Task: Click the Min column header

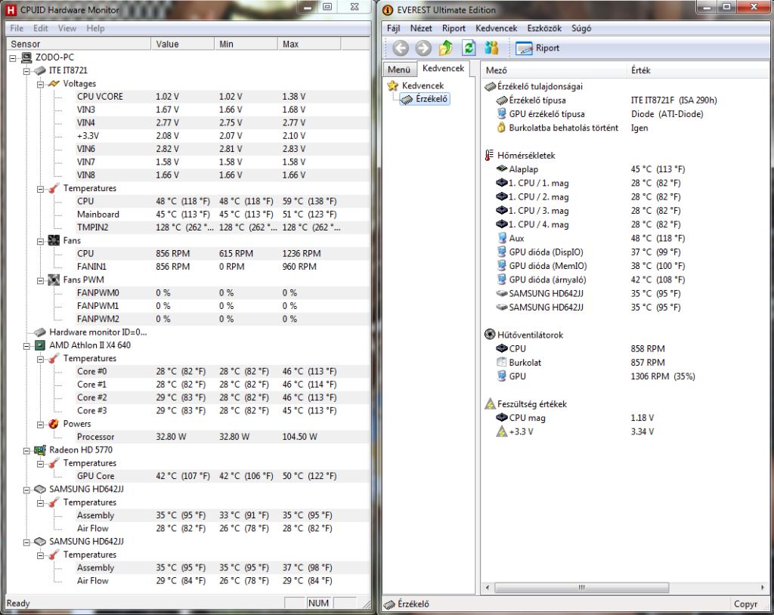Action: point(246,44)
